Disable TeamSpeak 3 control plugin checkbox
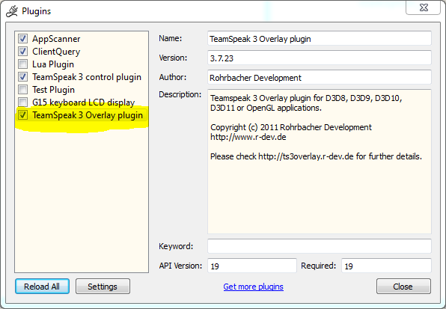Image resolution: width=446 pixels, height=309 pixels. point(22,77)
